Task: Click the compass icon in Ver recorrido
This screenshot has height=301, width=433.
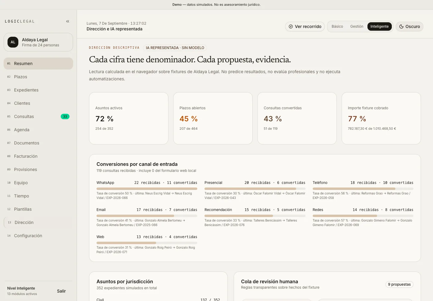Action: [291, 26]
